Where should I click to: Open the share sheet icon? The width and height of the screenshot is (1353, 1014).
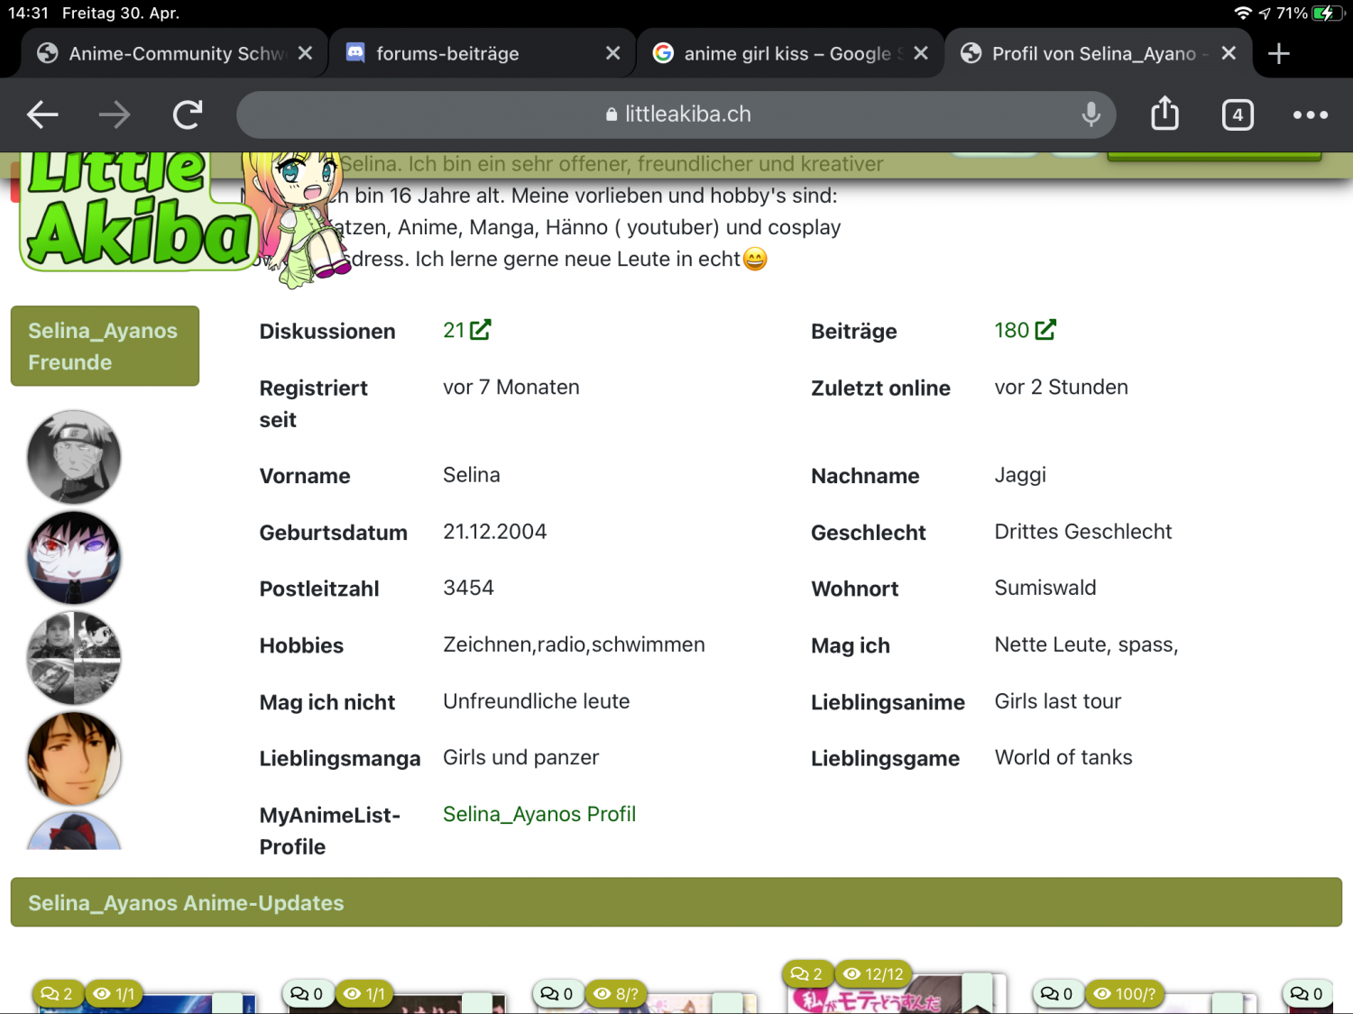pyautogui.click(x=1164, y=114)
